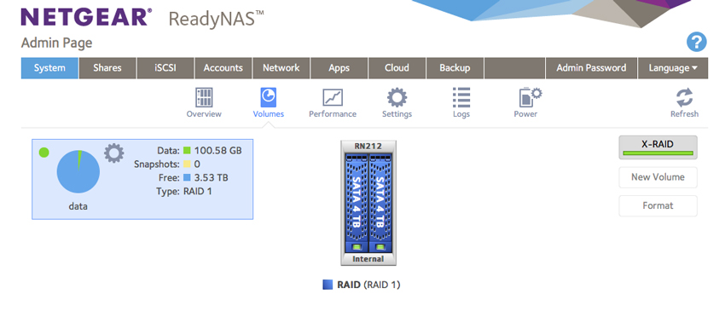Select the left SATA 4 TB disk
Screen dimensions: 725x317
pos(357,203)
